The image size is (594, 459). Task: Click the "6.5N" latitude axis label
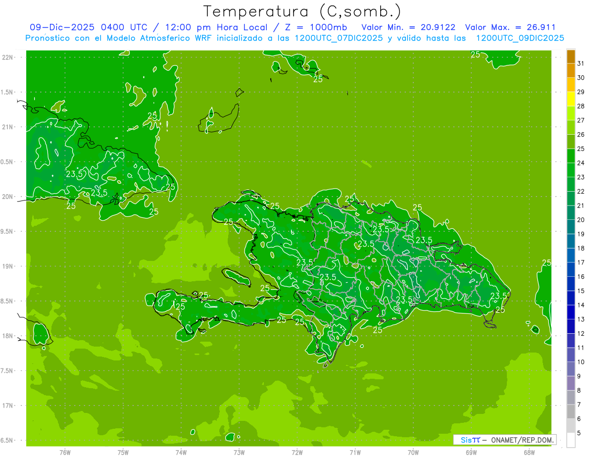7,440
